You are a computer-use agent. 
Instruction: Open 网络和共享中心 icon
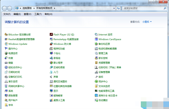click(x=6, y=86)
